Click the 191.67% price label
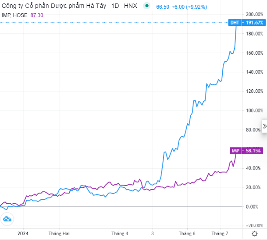The height and width of the screenshot is (240, 267). click(253, 22)
